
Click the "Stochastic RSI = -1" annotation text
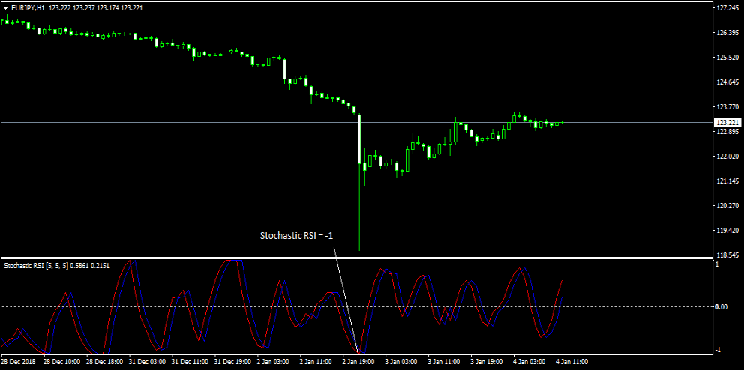(296, 236)
